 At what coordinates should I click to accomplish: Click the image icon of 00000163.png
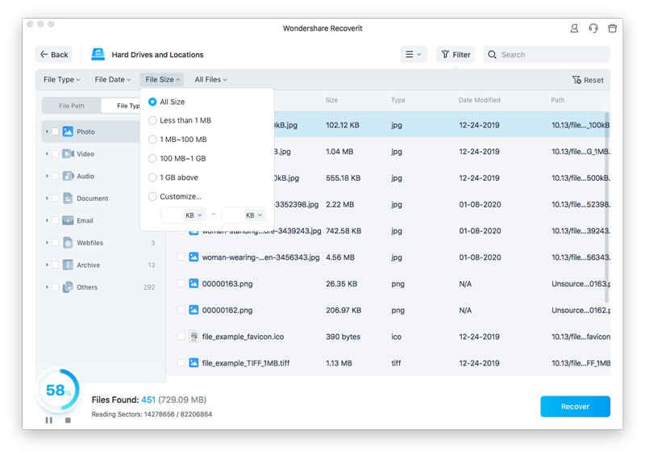(193, 283)
